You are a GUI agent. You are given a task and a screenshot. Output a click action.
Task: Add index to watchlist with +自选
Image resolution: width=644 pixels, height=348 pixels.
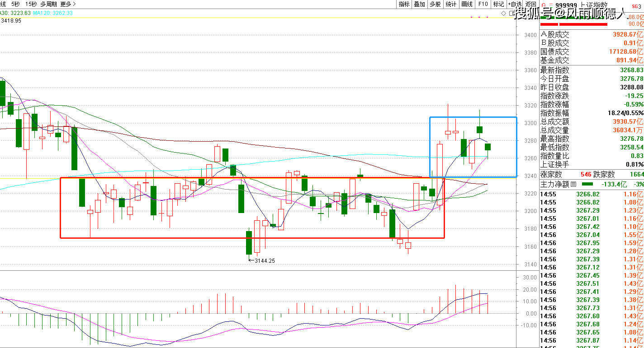pos(515,4)
